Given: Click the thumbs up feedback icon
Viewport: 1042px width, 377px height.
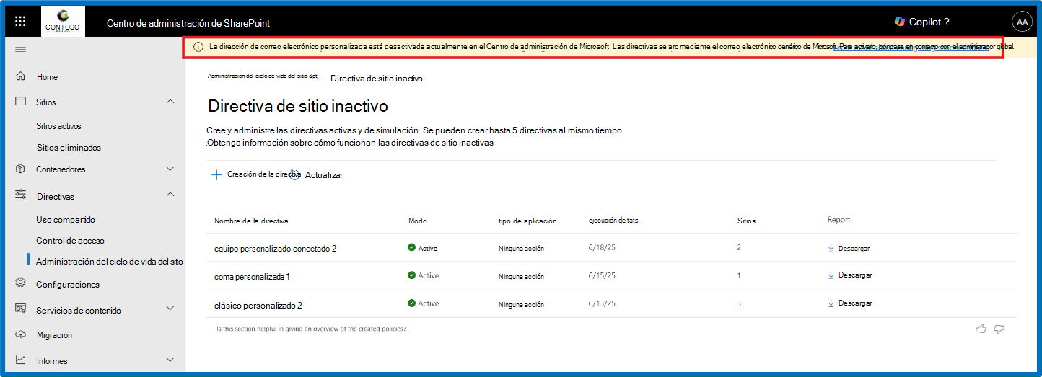Looking at the screenshot, I should tap(981, 329).
